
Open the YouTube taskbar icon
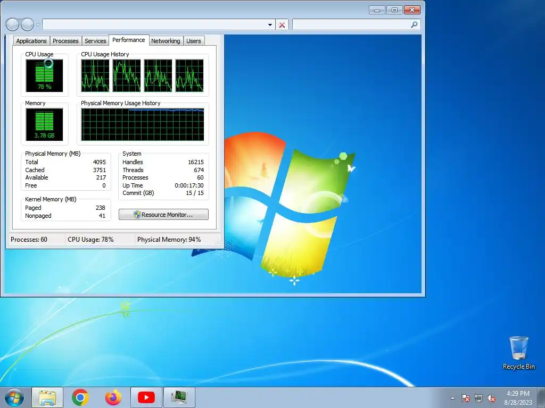[146, 397]
